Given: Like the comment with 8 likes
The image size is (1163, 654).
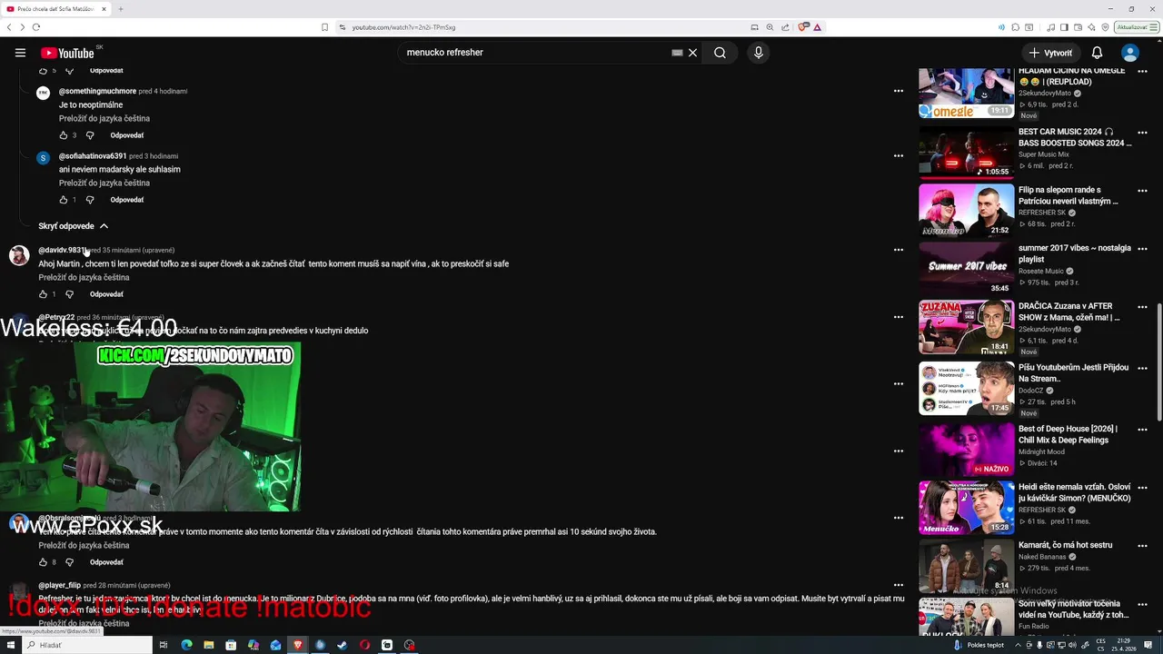Looking at the screenshot, I should (43, 562).
